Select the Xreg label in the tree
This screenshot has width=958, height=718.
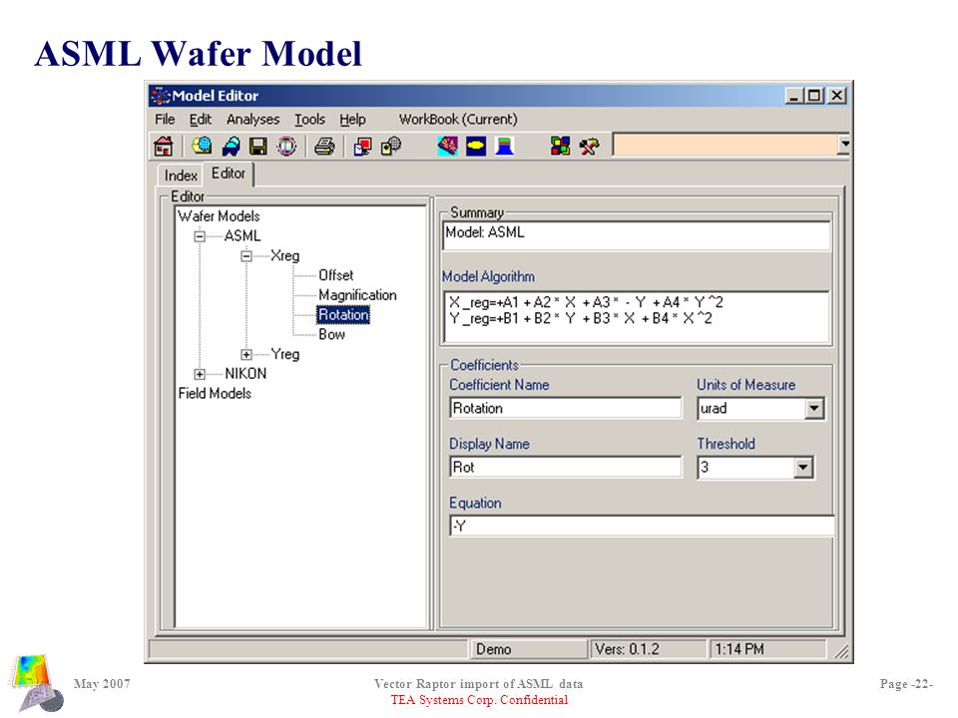[284, 256]
